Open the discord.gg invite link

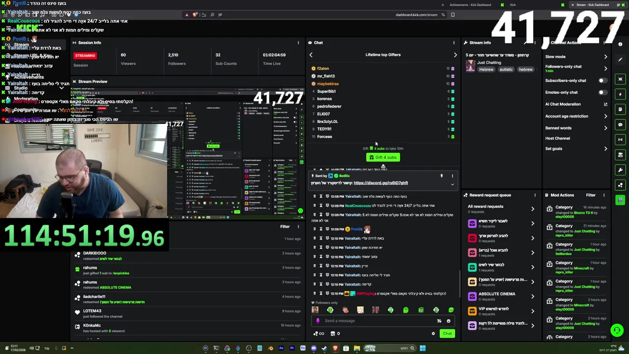pyautogui.click(x=381, y=183)
